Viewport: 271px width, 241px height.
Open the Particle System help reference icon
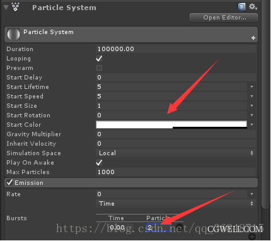(x=241, y=7)
